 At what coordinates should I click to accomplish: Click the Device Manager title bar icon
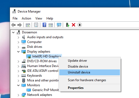point(14,11)
